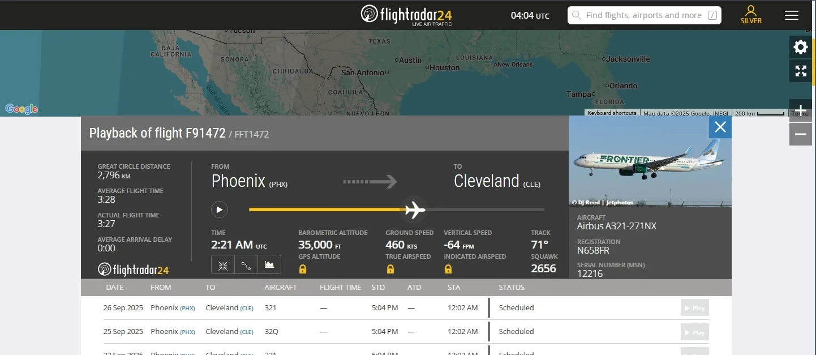Open the SILVER account menu
Viewport: 816px width, 355px height.
click(x=751, y=15)
